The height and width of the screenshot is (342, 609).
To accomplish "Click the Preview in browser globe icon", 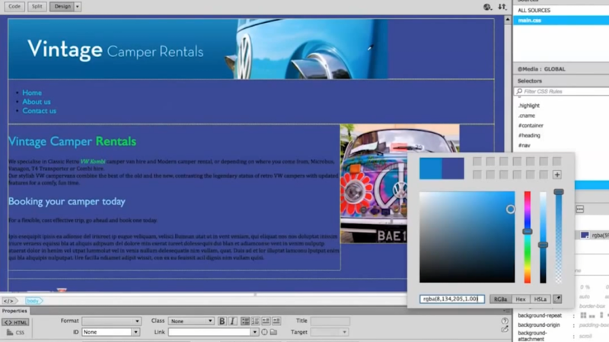I will point(487,7).
